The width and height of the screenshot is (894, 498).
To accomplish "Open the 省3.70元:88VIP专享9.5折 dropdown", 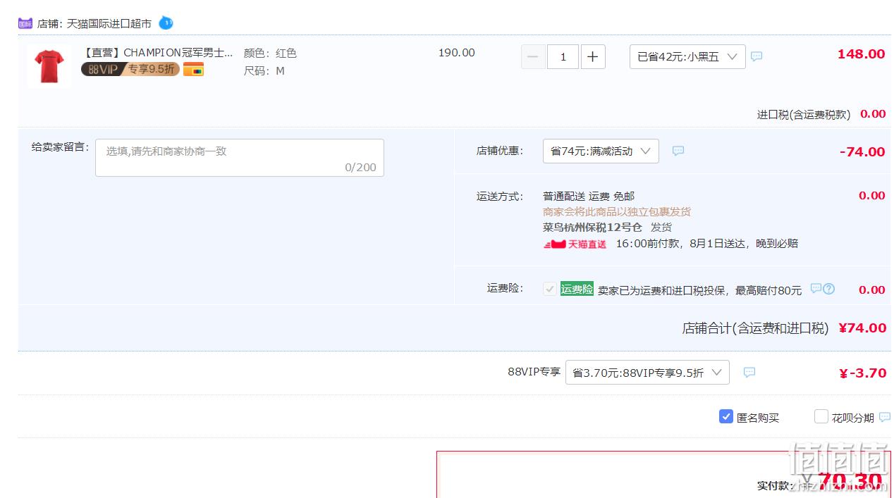I will 647,373.
